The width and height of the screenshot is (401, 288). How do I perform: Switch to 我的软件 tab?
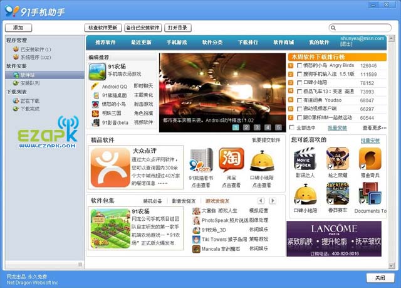pos(319,42)
